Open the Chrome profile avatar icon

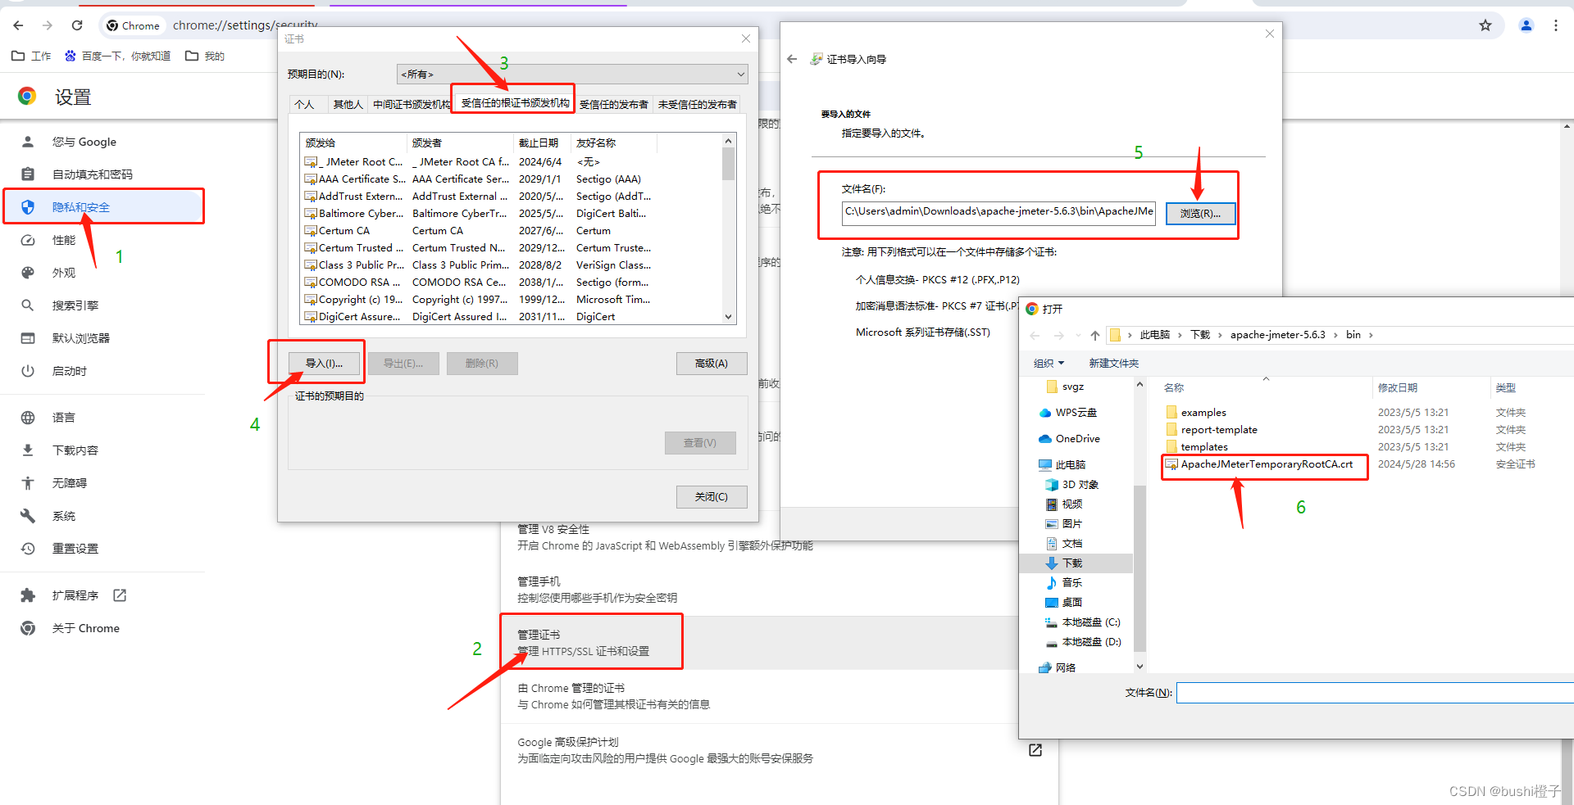pos(1526,25)
